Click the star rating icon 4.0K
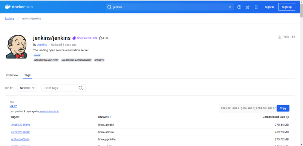Screen dimensions: 303x146 click(x=100, y=38)
